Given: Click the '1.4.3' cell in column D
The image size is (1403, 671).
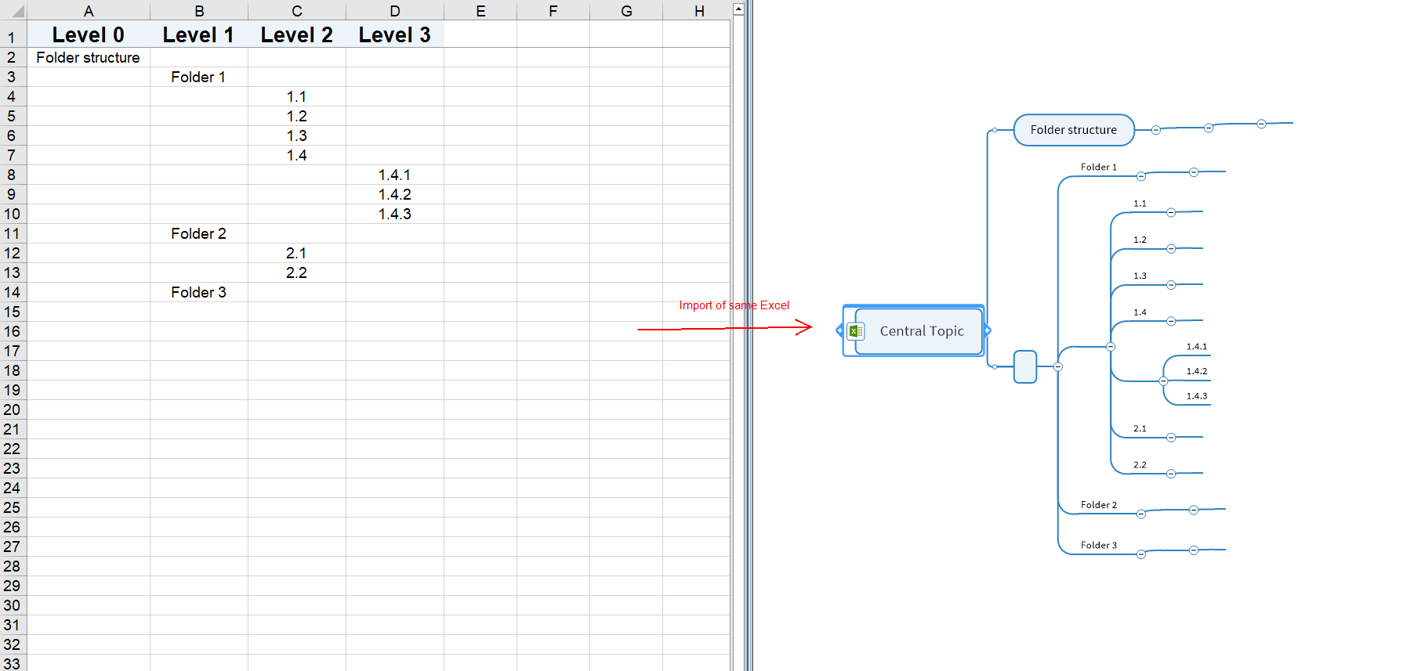Looking at the screenshot, I should [x=395, y=214].
